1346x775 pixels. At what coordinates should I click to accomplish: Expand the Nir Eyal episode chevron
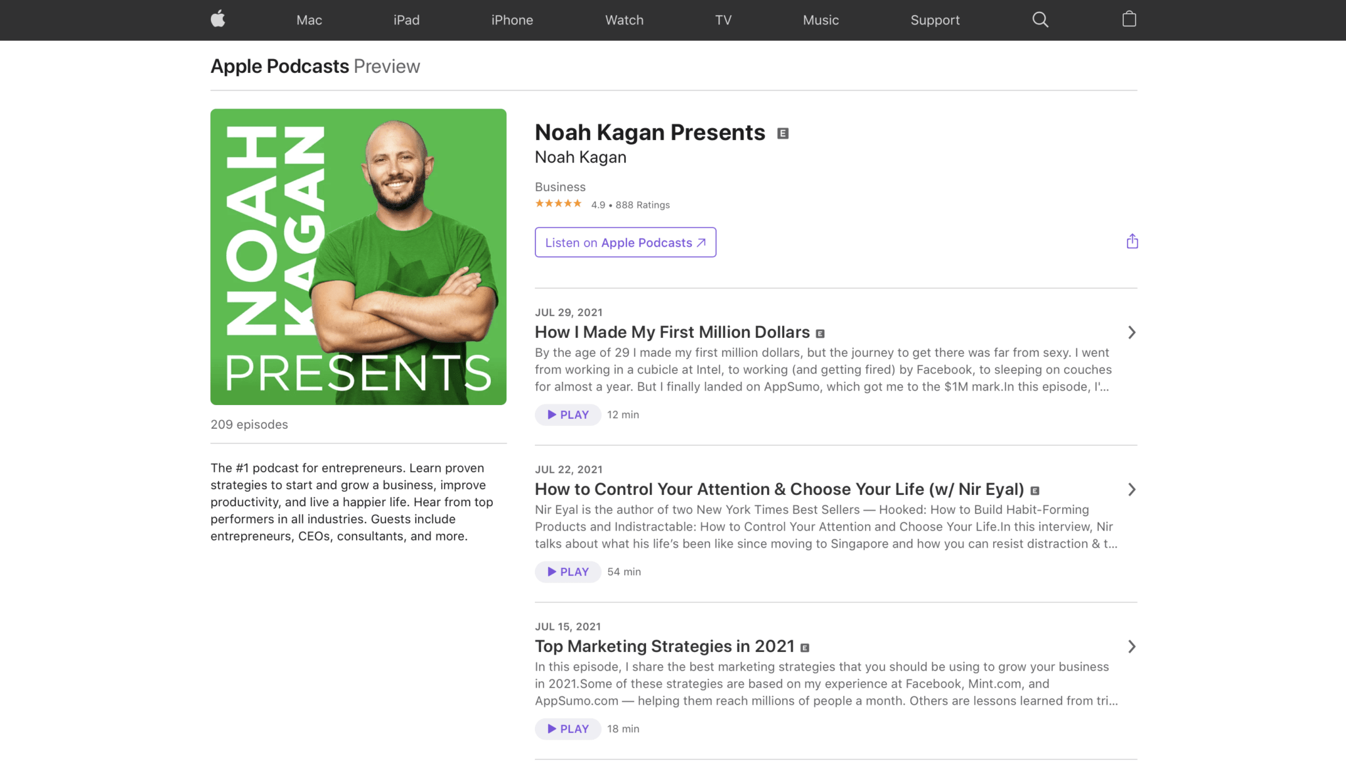[x=1132, y=490]
